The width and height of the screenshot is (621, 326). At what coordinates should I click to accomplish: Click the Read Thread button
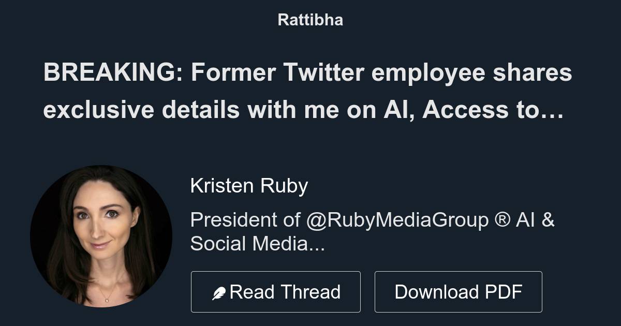pyautogui.click(x=275, y=291)
